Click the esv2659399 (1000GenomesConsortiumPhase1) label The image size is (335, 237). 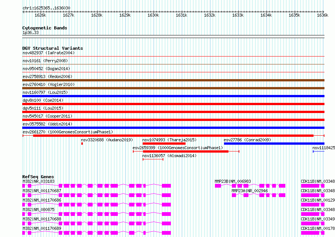pyautogui.click(x=178, y=148)
